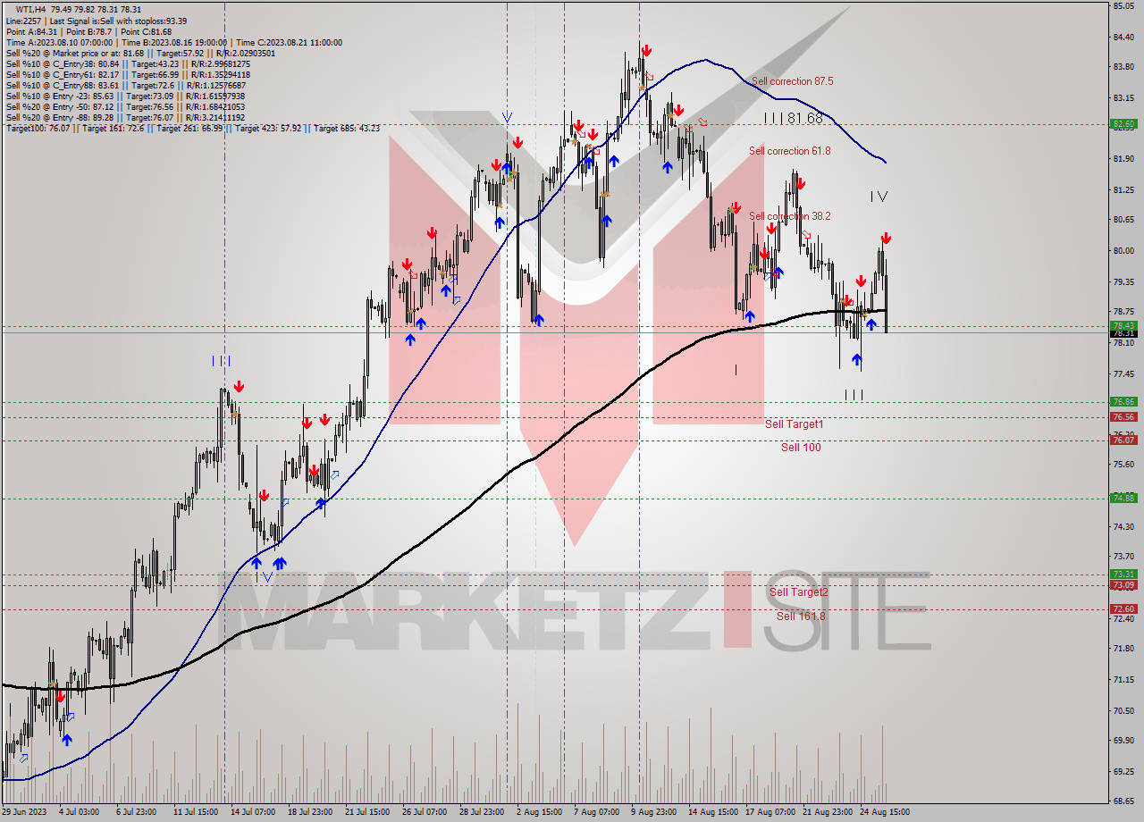
Task: Select the 'Sell %20 @ Market price' line
Action: (140, 53)
